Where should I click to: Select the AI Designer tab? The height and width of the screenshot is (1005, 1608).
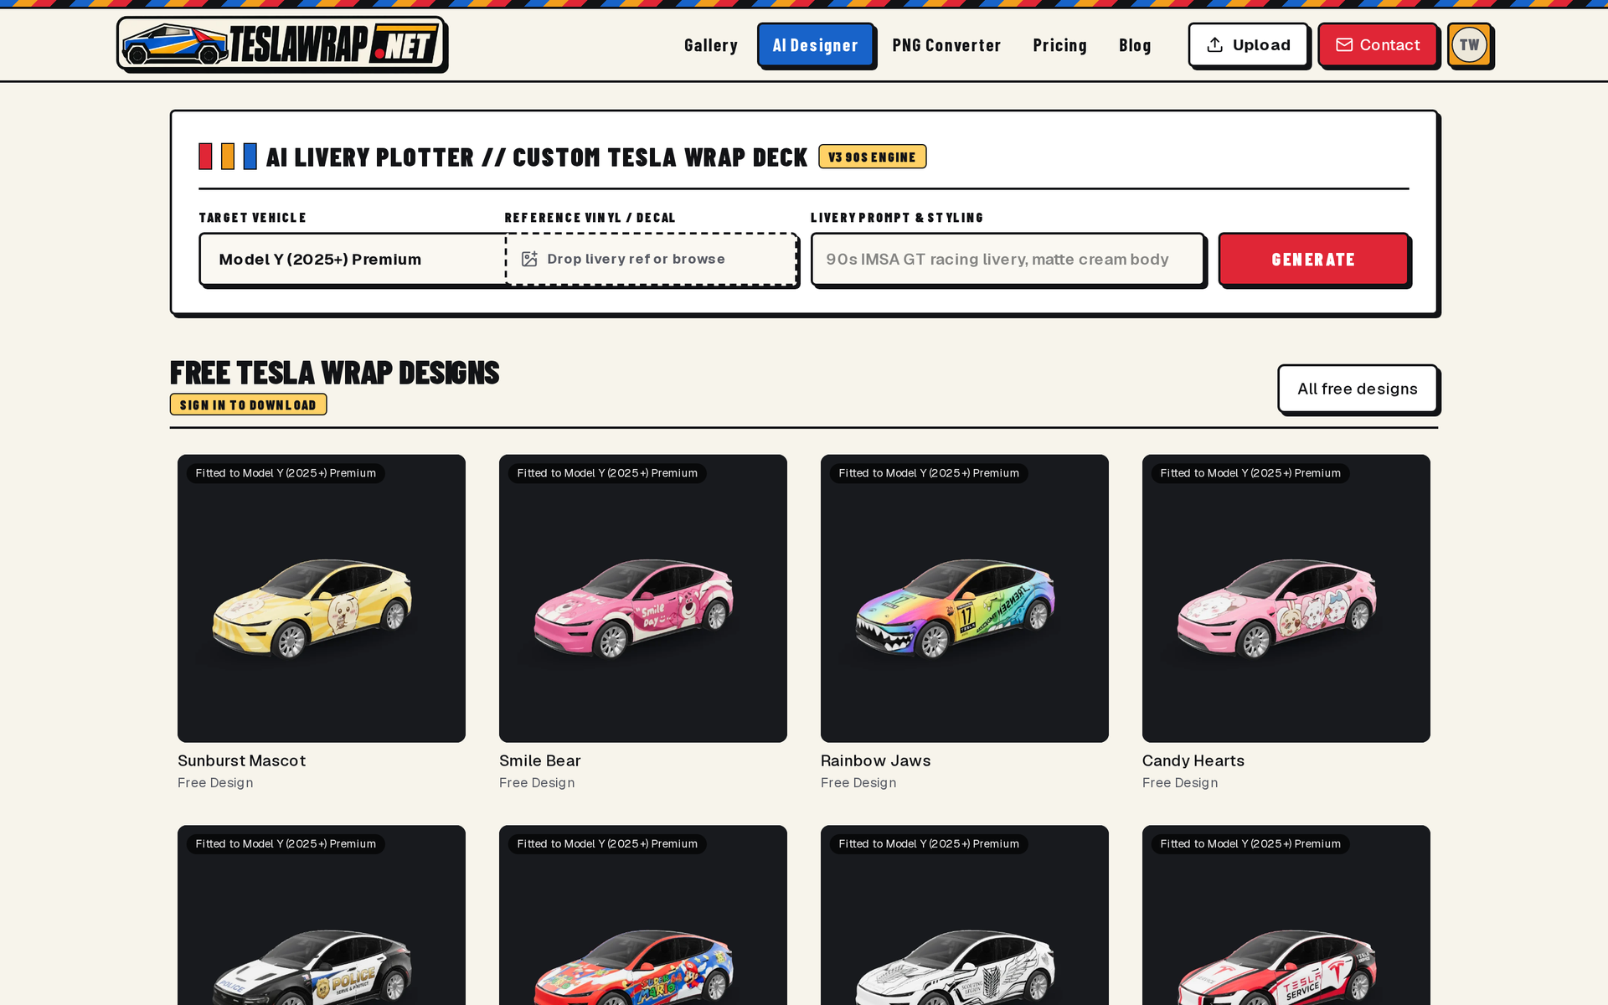click(x=816, y=45)
